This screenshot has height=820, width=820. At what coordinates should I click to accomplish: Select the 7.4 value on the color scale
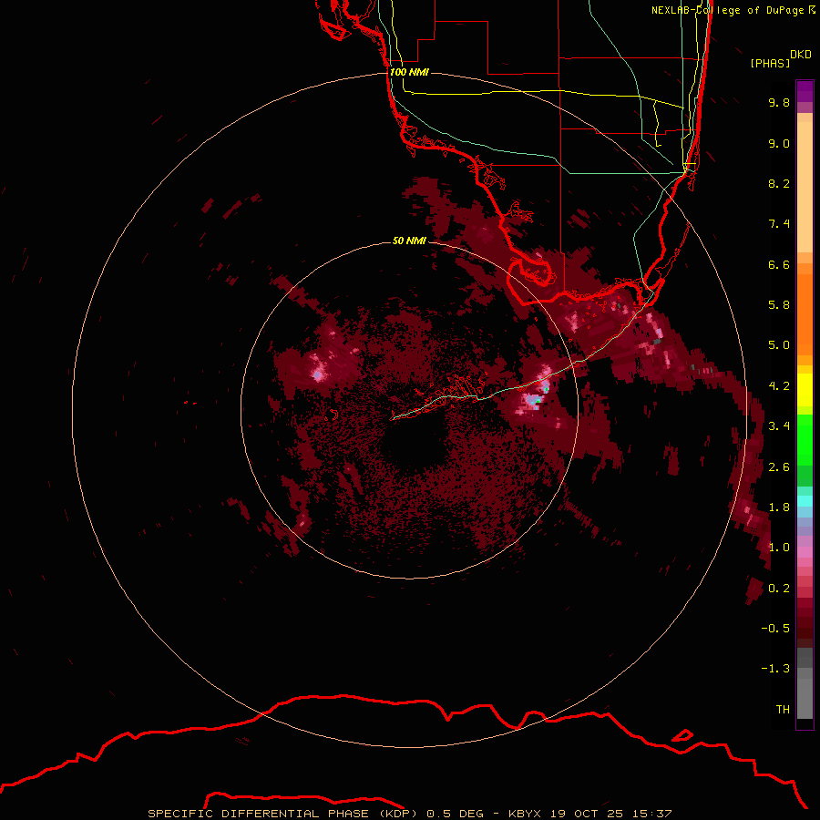(779, 224)
